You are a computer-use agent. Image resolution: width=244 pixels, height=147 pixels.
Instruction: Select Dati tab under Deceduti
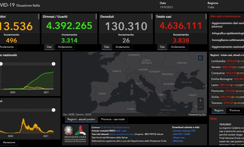[107, 47]
